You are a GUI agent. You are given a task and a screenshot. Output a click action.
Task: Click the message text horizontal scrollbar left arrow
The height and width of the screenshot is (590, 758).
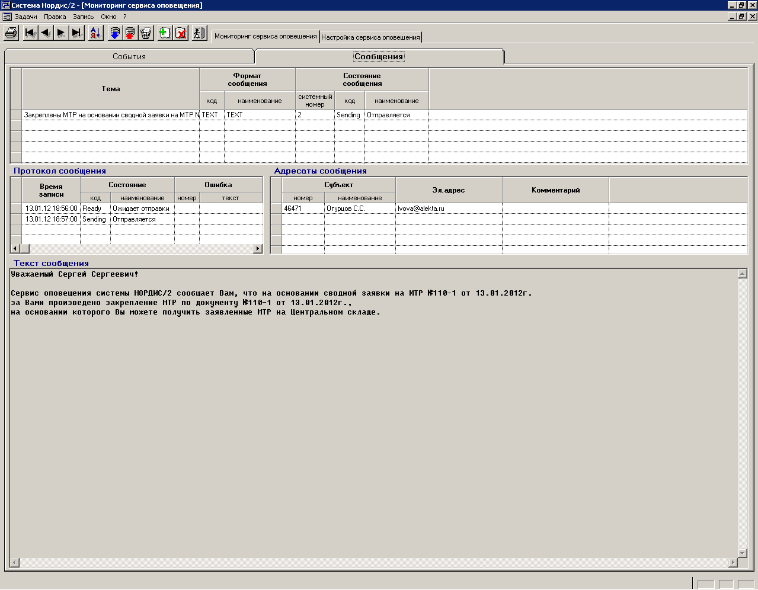tap(15, 562)
